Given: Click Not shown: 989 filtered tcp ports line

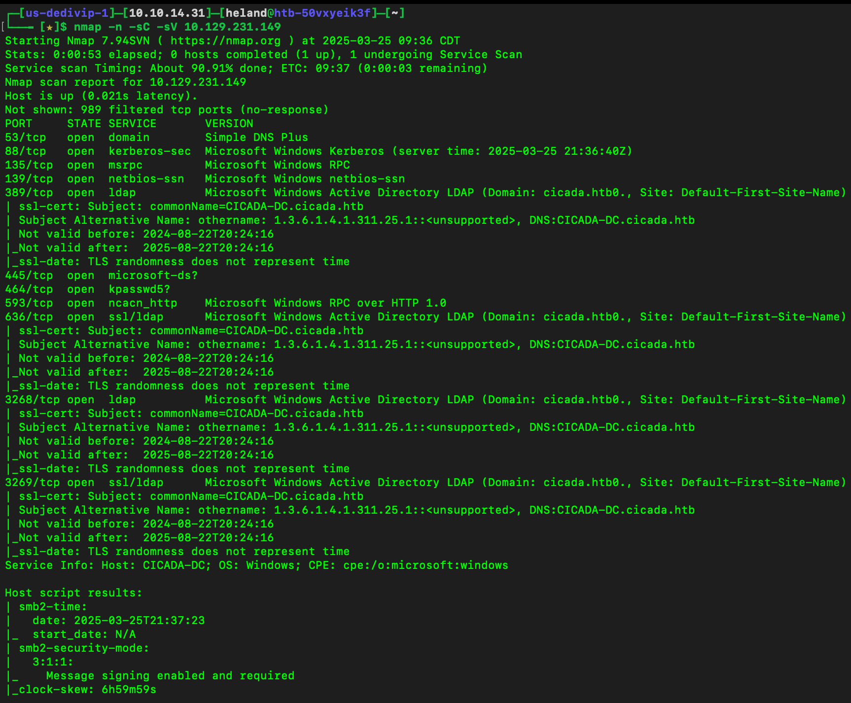Looking at the screenshot, I should coord(167,110).
